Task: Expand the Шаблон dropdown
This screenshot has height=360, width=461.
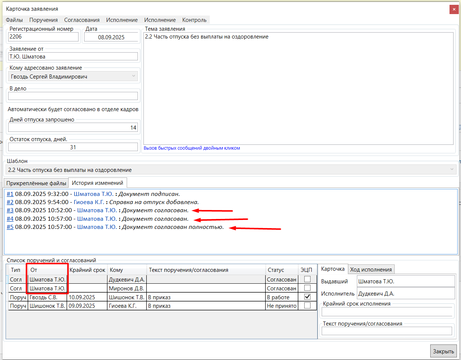Action: 452,170
